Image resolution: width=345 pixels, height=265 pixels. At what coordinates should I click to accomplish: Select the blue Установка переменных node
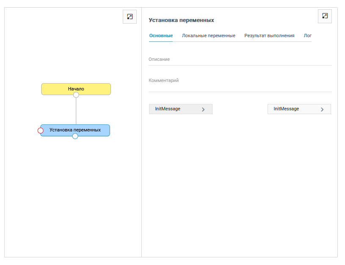tap(75, 130)
